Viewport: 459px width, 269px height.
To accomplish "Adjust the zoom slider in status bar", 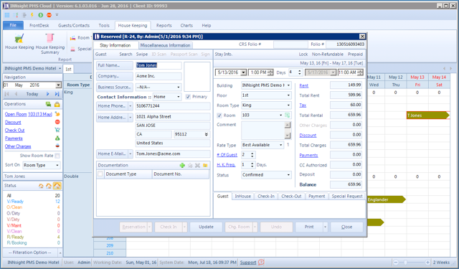I will [x=405, y=263].
